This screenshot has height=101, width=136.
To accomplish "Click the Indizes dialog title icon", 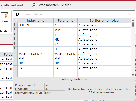I will [x=17, y=14].
